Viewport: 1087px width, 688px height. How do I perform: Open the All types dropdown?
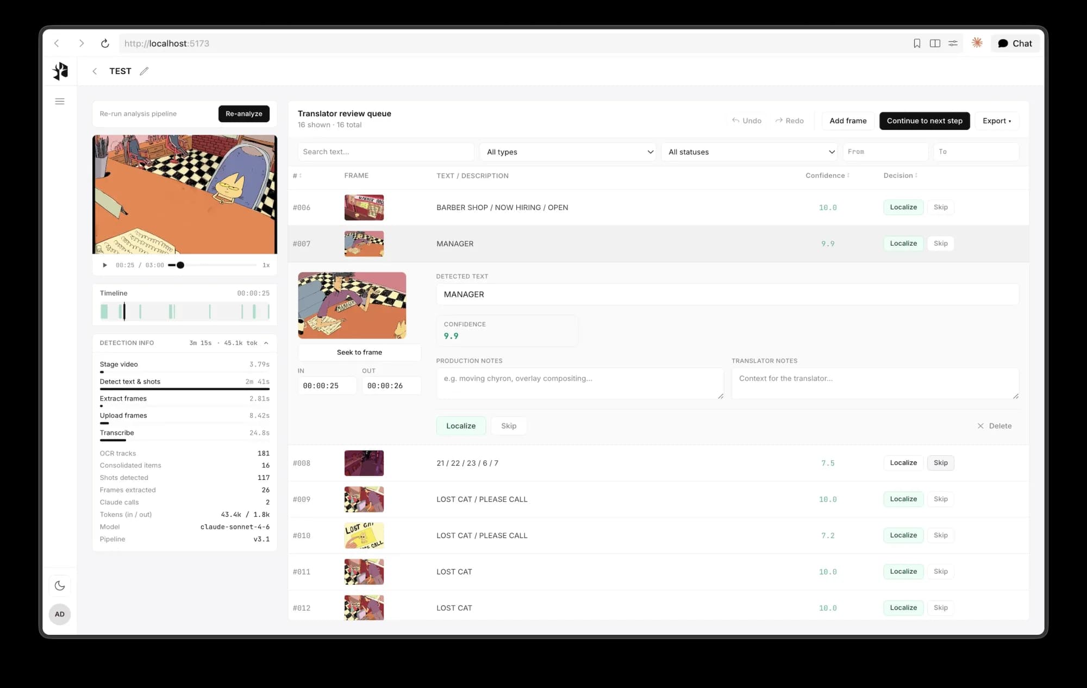pyautogui.click(x=568, y=152)
